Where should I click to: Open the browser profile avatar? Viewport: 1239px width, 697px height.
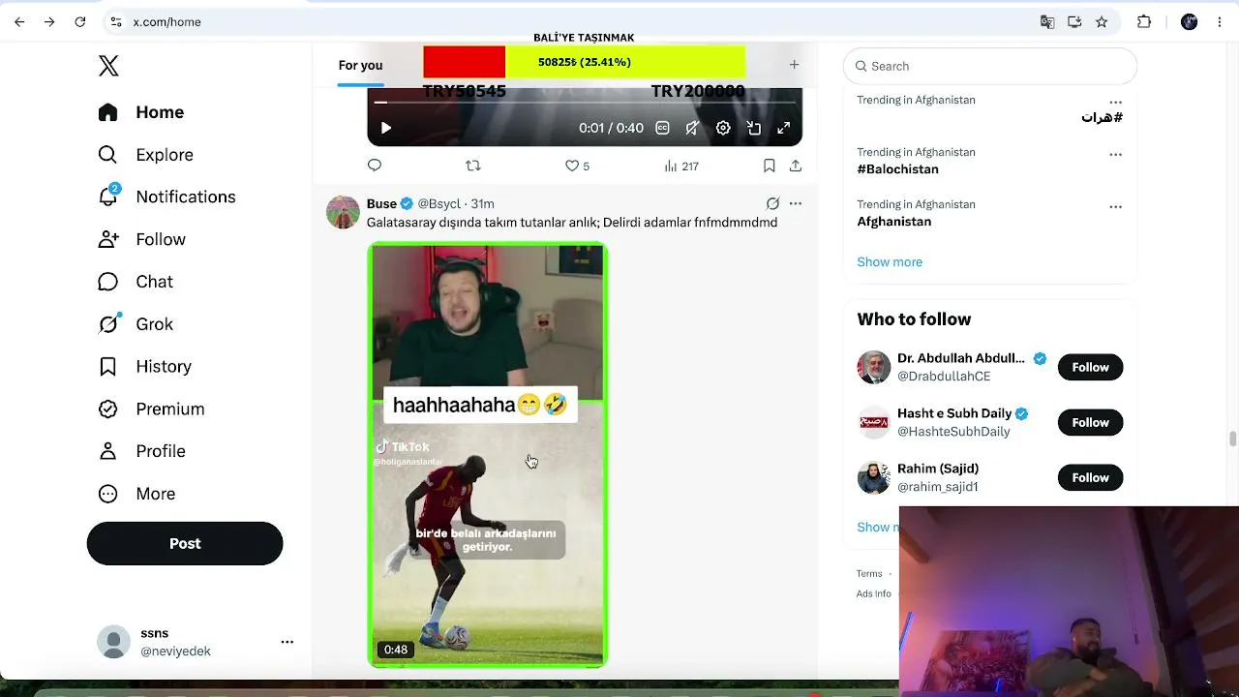coord(1190,21)
